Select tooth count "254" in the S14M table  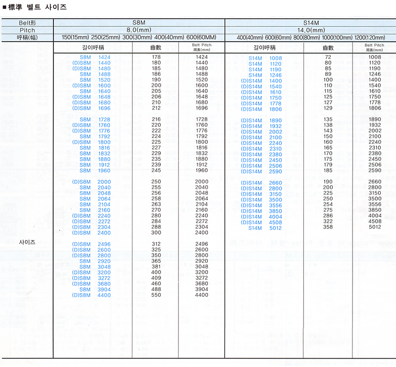[328, 204]
